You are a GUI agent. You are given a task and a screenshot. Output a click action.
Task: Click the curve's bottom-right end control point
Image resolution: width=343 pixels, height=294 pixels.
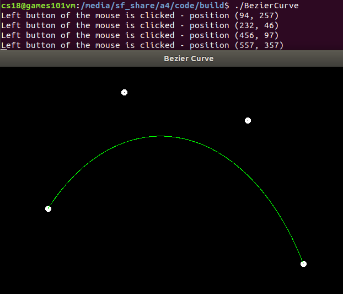(x=303, y=264)
